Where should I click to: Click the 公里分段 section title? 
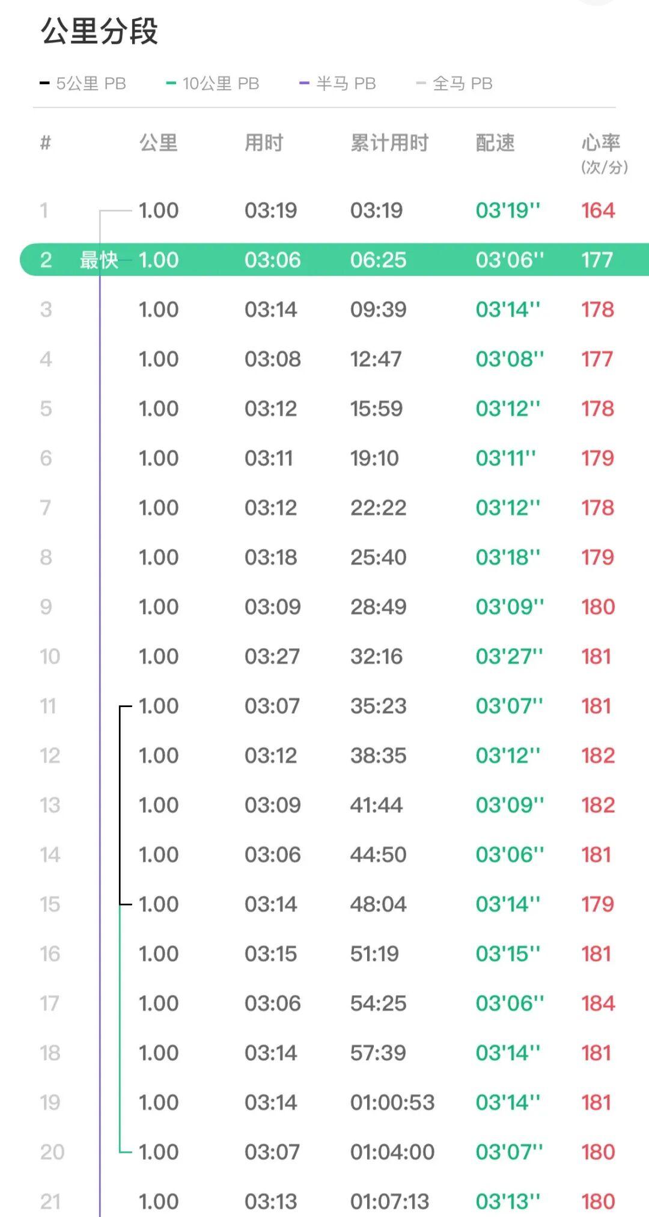(100, 31)
